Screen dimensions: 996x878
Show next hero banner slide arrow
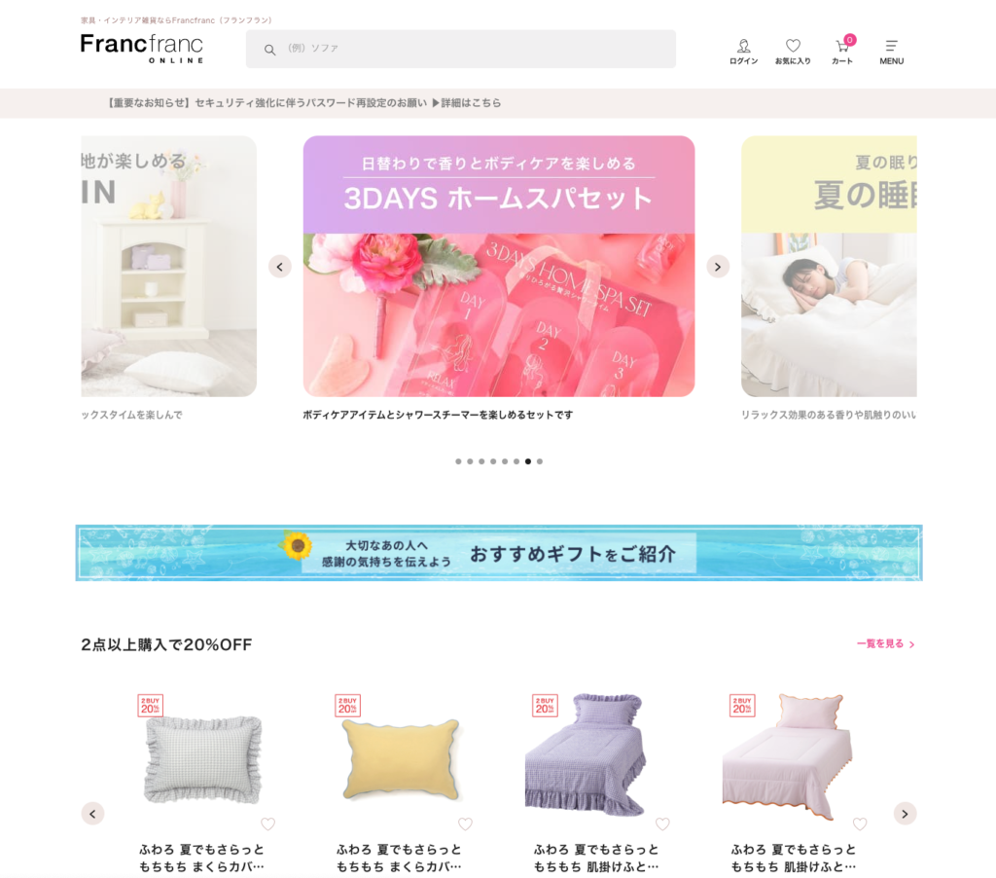coord(718,267)
